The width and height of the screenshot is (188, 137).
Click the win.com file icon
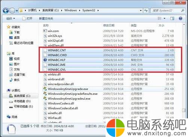(45, 31)
